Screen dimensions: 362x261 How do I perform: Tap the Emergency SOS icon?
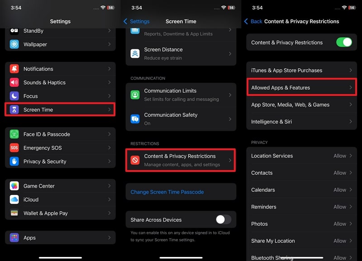[14, 148]
